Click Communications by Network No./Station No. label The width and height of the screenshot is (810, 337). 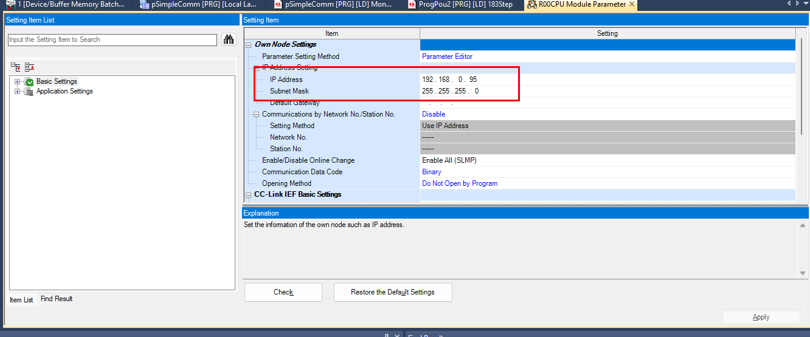(x=328, y=114)
